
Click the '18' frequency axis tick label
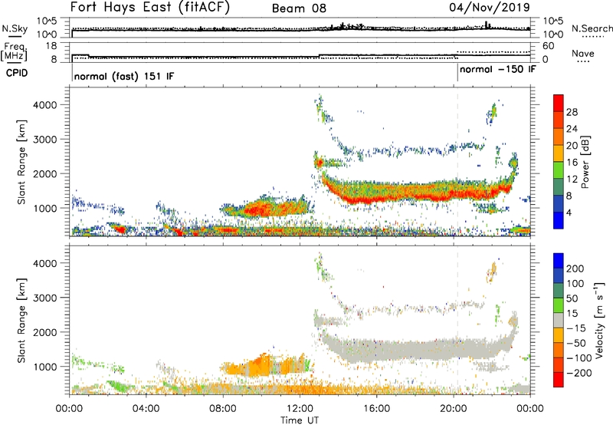pos(51,46)
